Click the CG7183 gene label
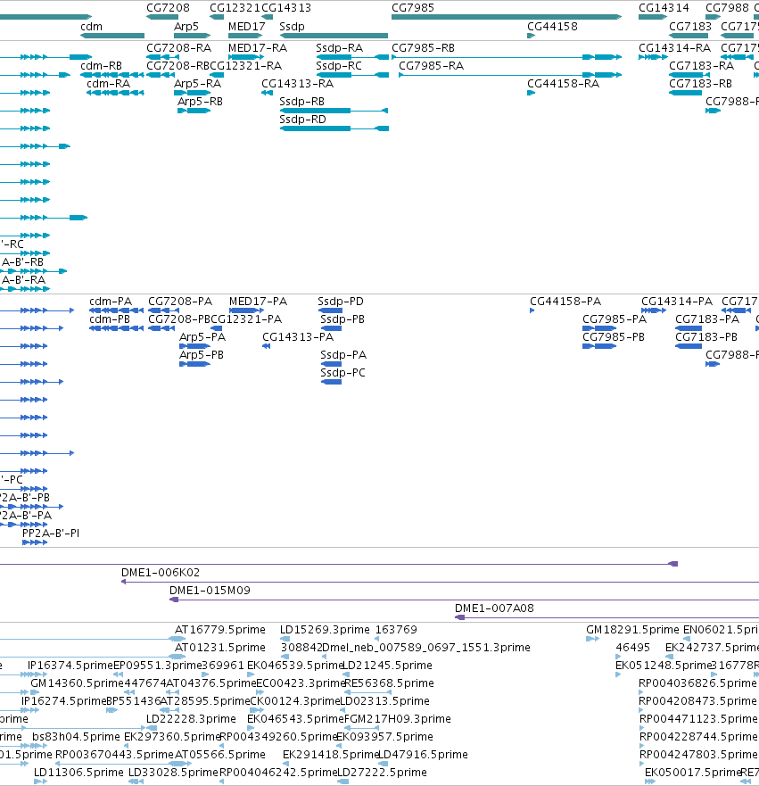The image size is (759, 786). coord(689,27)
